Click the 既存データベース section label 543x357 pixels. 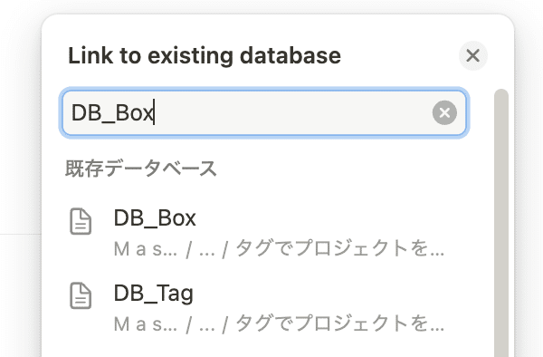click(140, 169)
